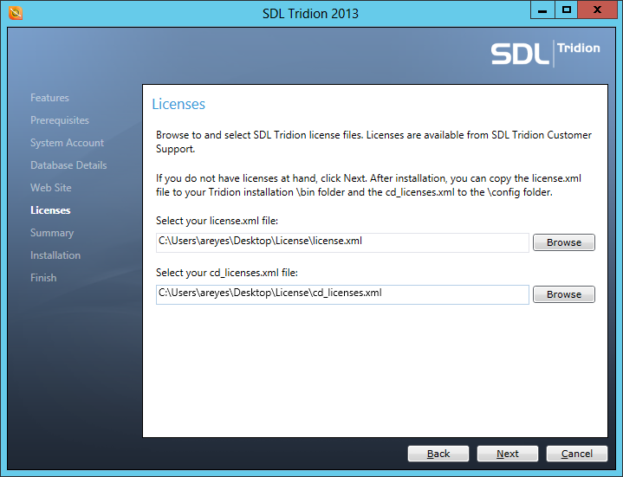Viewport: 623px width, 477px height.
Task: Browse for the cd_licenses.xml file
Action: coord(563,294)
